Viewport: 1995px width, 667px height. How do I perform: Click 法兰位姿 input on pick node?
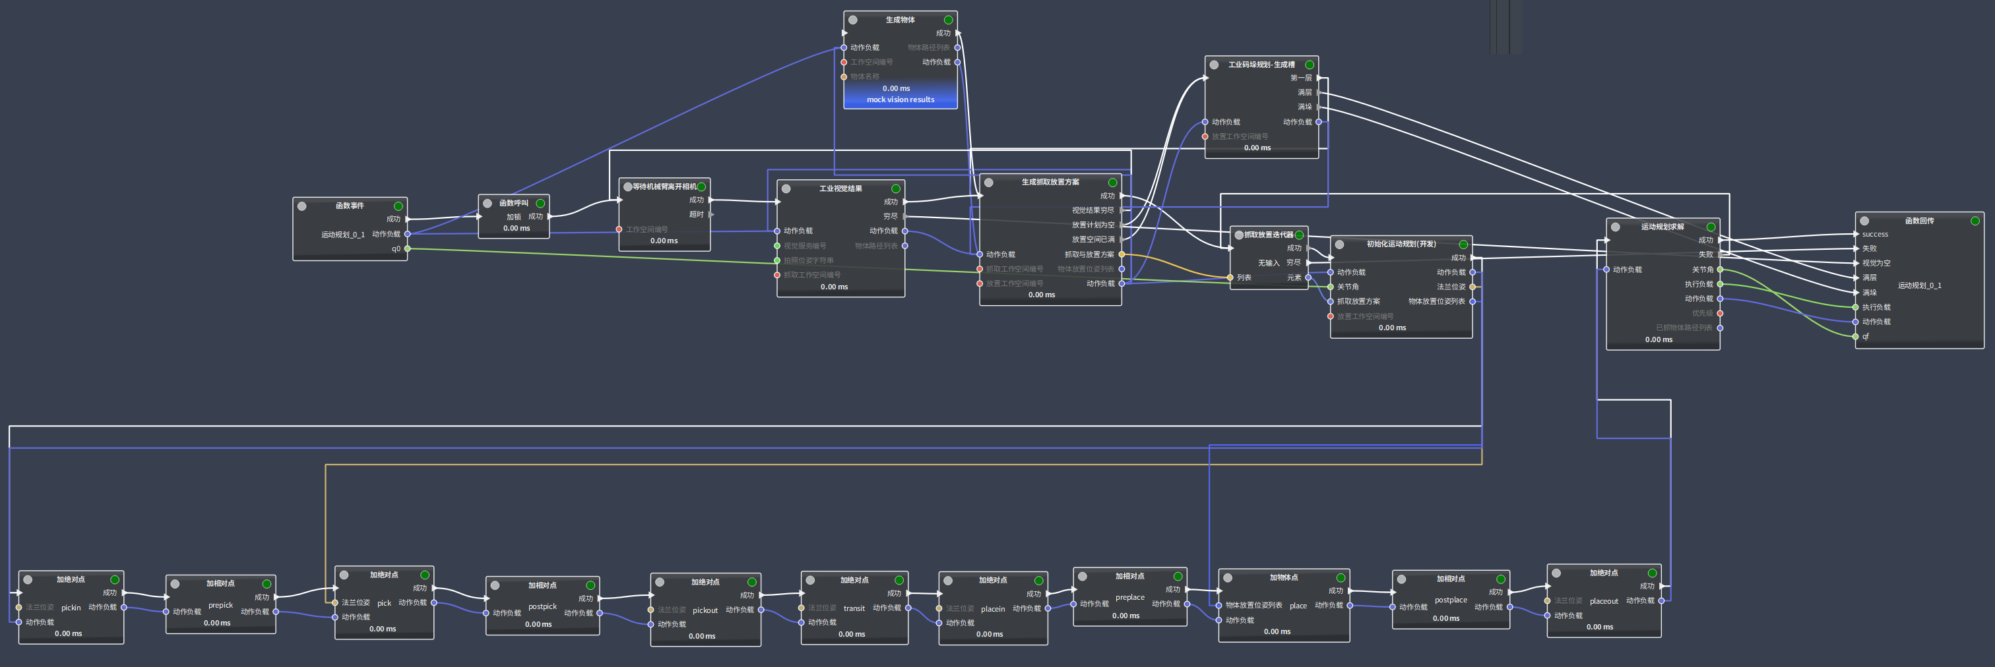click(x=335, y=603)
